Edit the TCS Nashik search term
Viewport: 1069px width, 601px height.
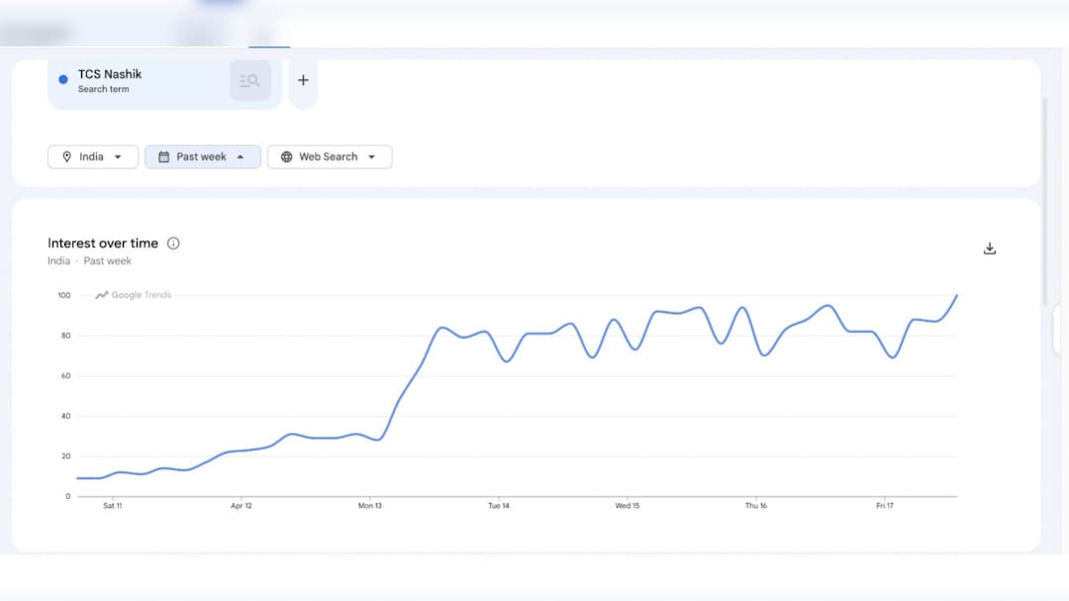point(110,75)
